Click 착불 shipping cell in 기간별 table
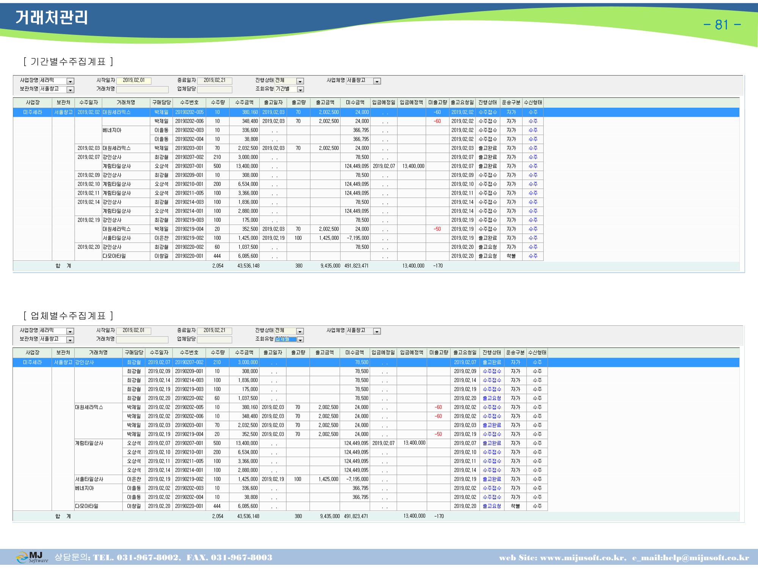This screenshot has height=569, width=758. point(511,256)
